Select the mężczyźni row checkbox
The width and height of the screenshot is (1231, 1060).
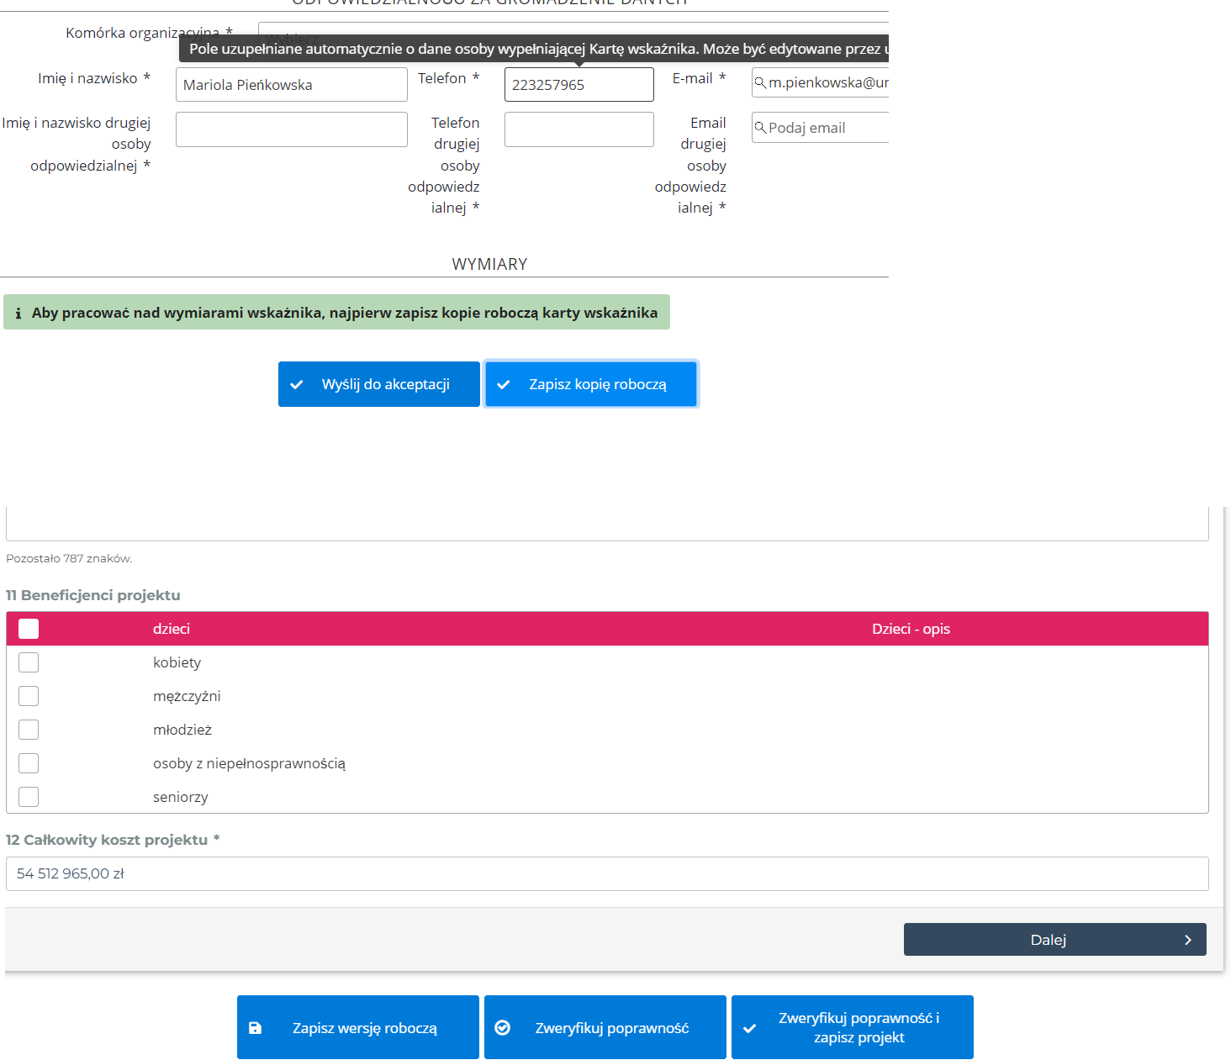pos(29,696)
